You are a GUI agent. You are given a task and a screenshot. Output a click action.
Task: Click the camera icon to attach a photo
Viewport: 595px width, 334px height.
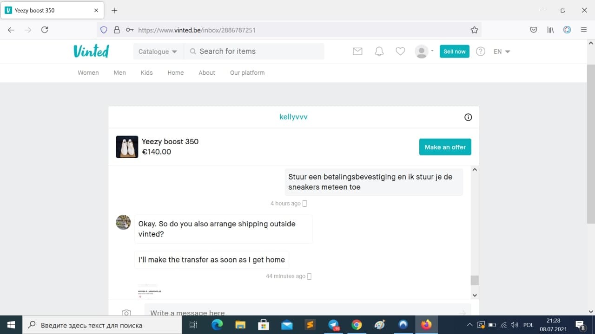126,313
